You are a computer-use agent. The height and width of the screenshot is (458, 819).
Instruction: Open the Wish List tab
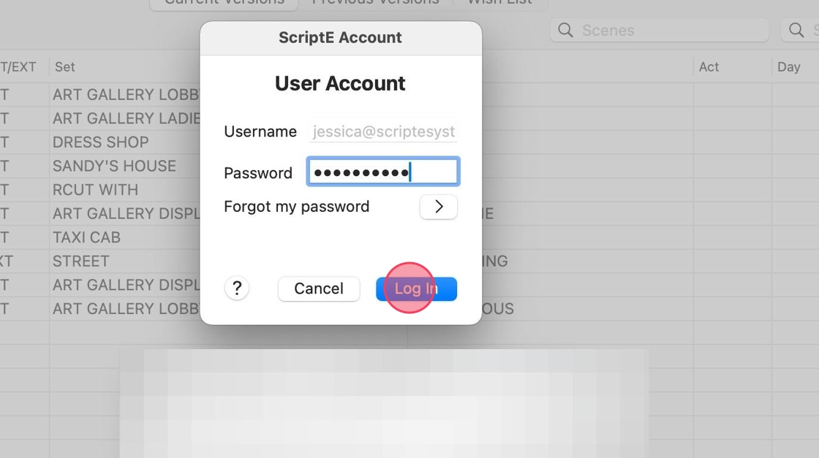[500, 3]
